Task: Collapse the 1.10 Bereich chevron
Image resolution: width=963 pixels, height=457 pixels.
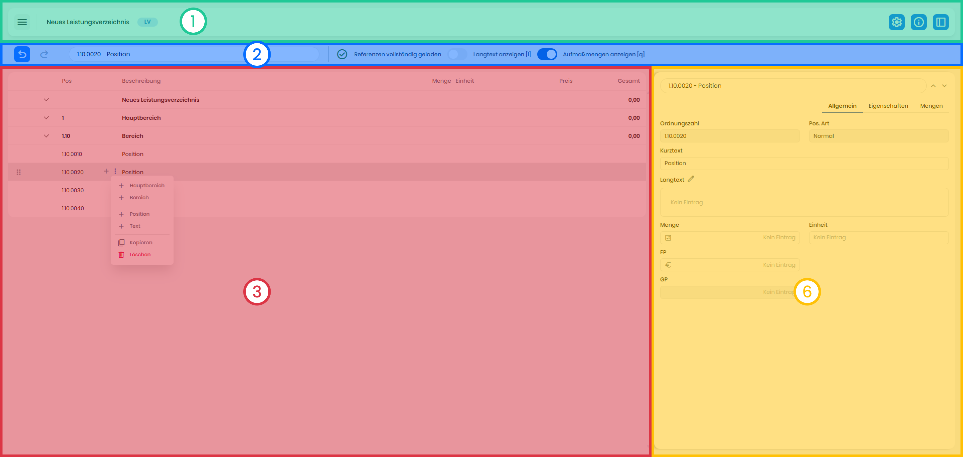Action: point(46,136)
